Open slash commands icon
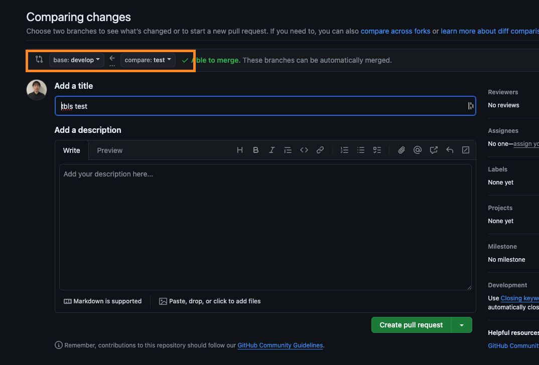The width and height of the screenshot is (539, 365). 465,150
